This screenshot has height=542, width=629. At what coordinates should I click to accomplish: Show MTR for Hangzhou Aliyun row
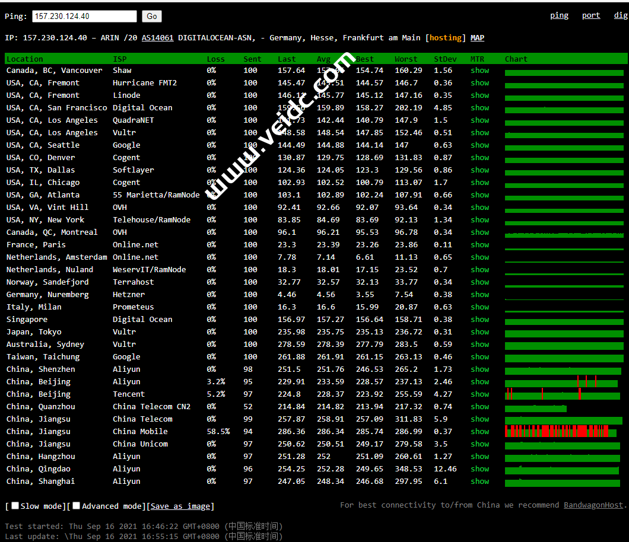(x=480, y=456)
